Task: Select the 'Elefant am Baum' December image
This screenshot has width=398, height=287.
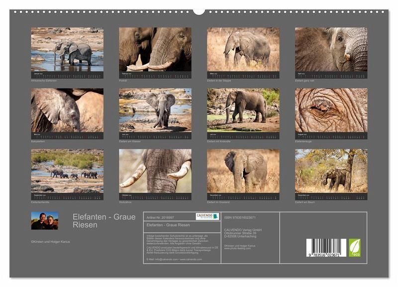Action: coord(331,171)
